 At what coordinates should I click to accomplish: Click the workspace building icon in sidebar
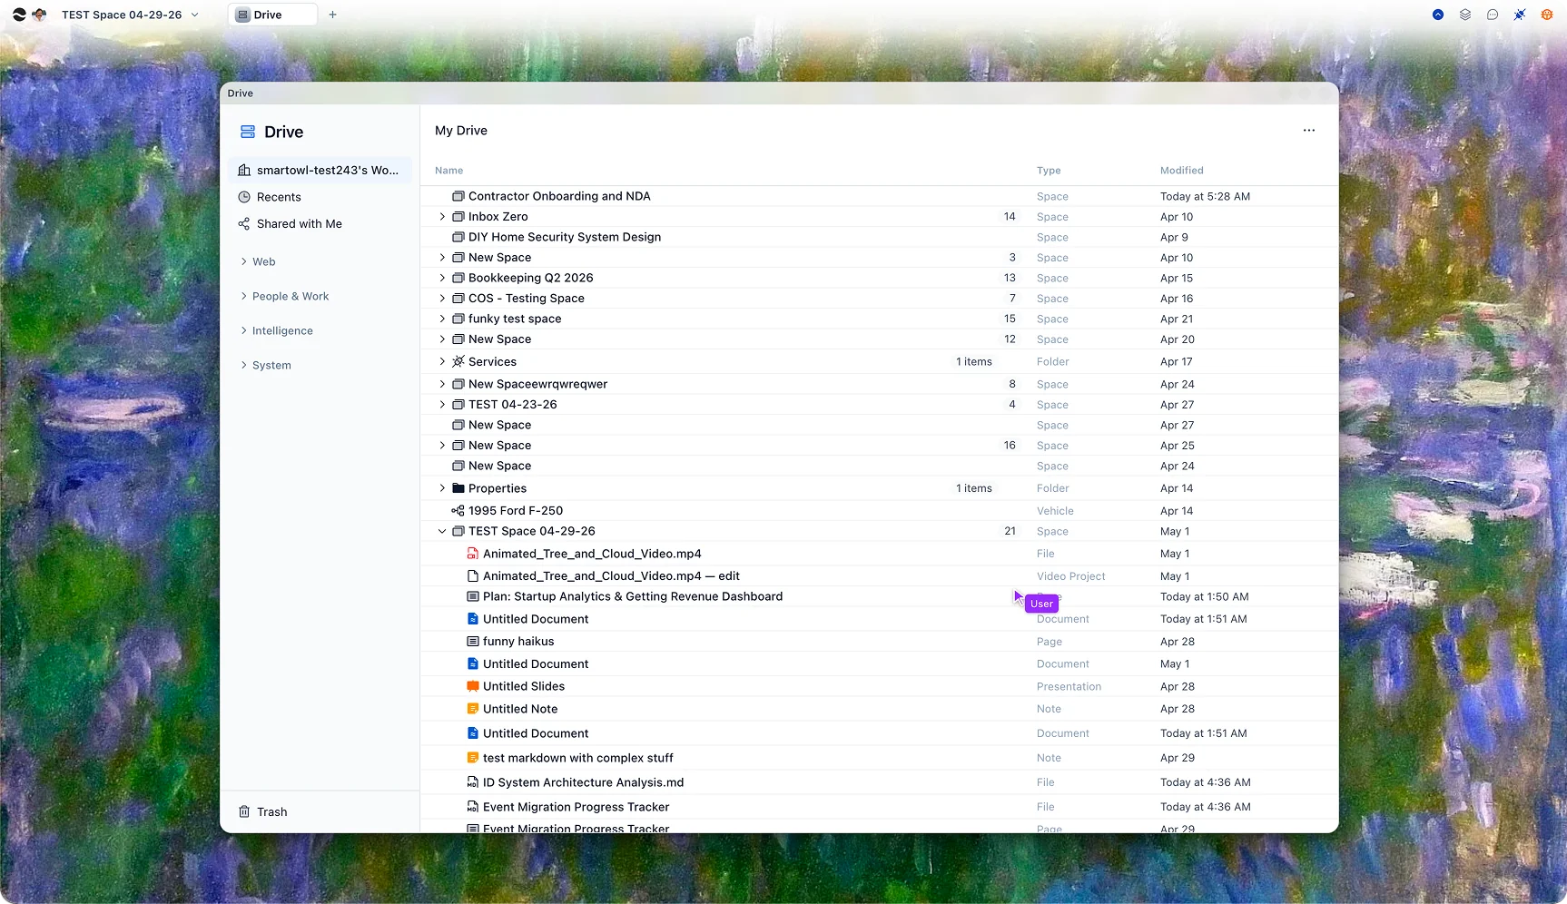244,170
